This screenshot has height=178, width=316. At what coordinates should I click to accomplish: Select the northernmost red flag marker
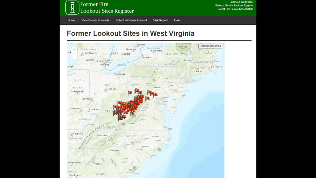(x=137, y=91)
